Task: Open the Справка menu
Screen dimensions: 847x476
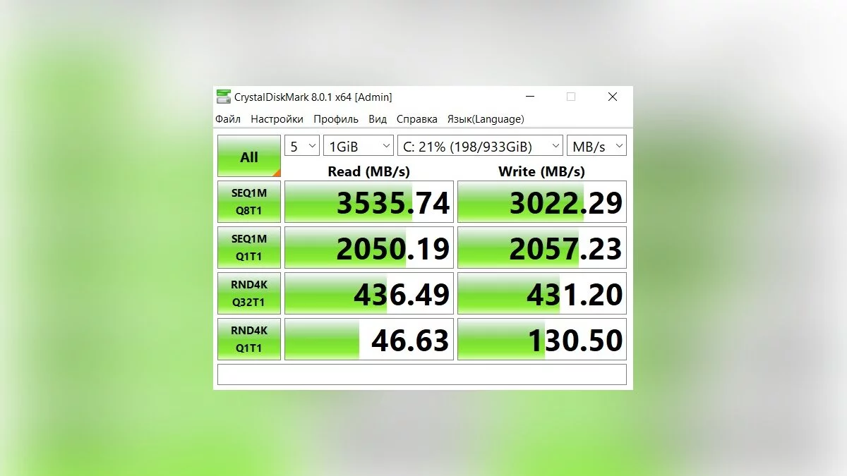Action: pyautogui.click(x=416, y=119)
